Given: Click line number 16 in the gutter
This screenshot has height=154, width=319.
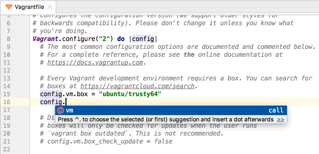Looking at the screenshot, I should click(7, 102).
